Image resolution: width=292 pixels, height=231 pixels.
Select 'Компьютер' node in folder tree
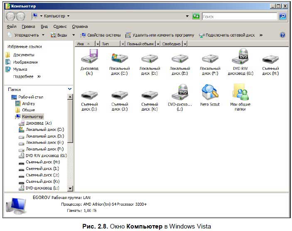(x=32, y=117)
